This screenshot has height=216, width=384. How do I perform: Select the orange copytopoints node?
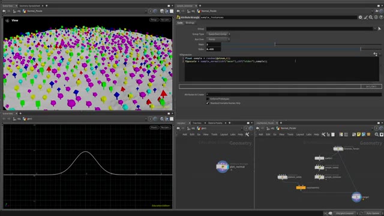[x=301, y=188]
